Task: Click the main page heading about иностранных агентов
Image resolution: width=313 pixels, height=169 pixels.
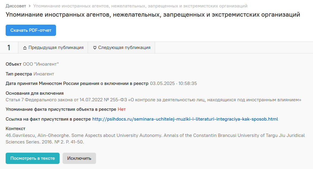Action: click(x=153, y=15)
